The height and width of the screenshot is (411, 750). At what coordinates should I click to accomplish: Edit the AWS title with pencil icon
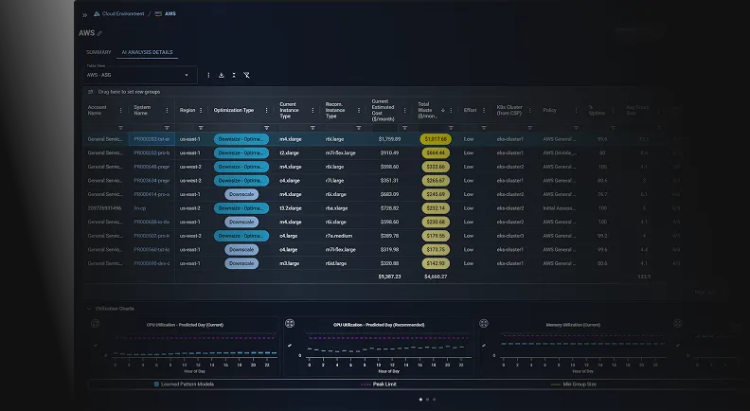[x=99, y=33]
